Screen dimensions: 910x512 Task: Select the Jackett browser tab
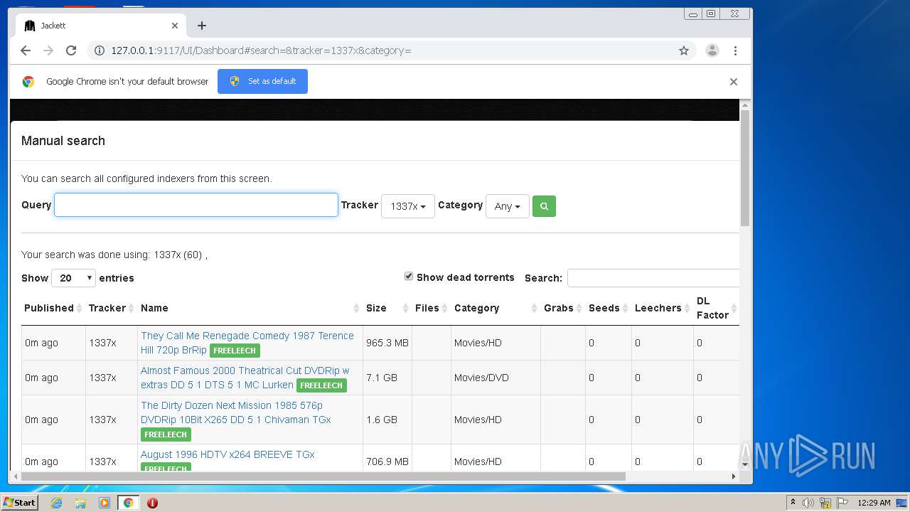[100, 26]
